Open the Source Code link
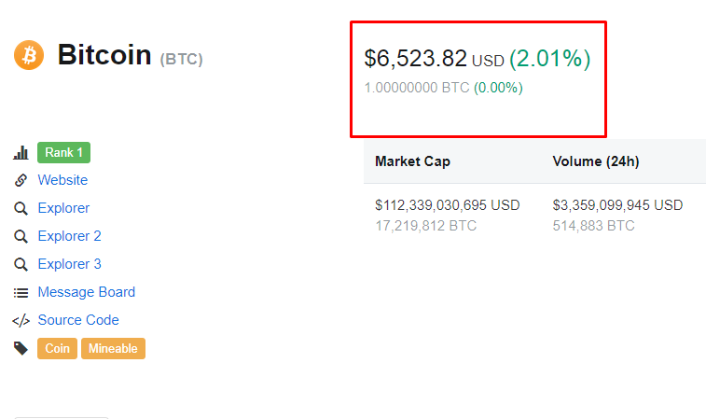 coord(78,320)
